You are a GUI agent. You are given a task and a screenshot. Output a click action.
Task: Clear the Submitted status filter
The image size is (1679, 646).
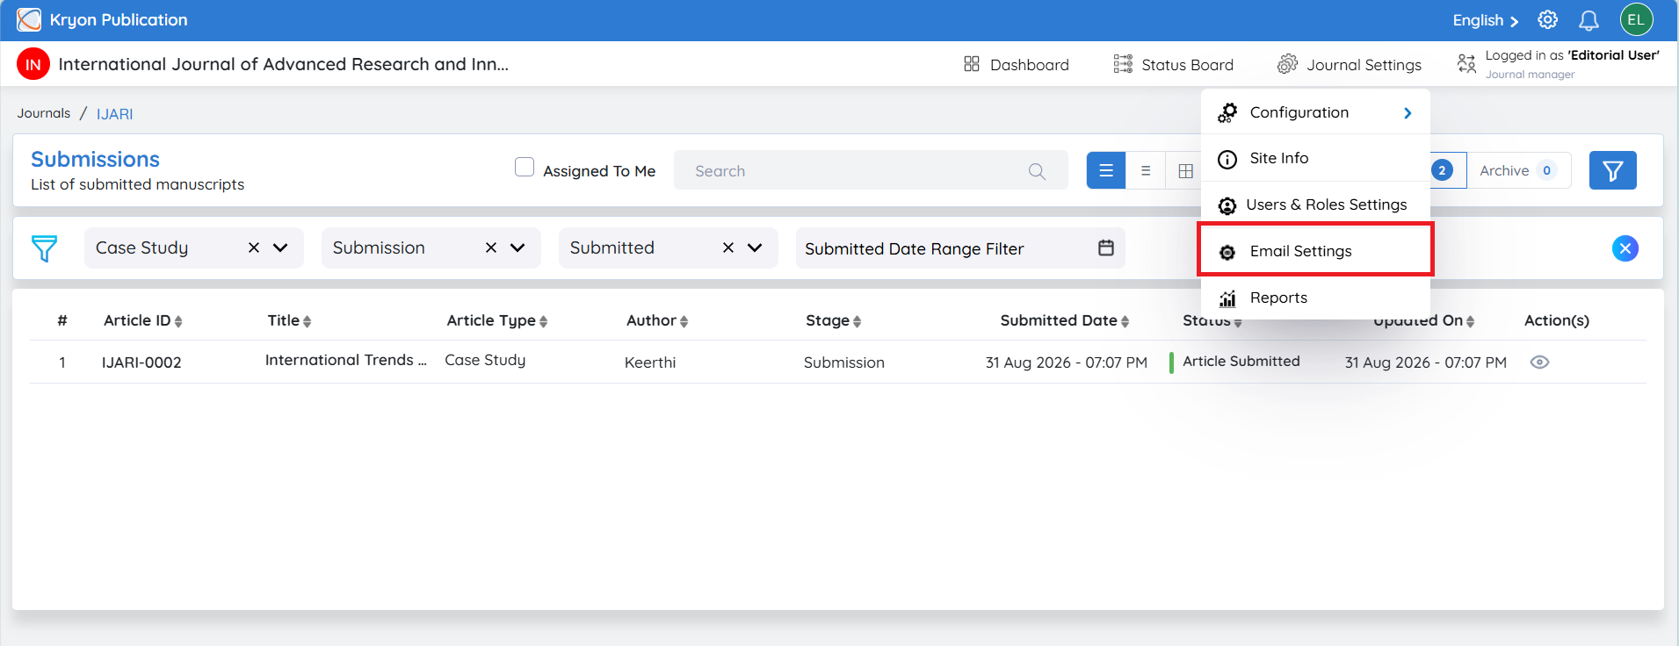click(728, 248)
